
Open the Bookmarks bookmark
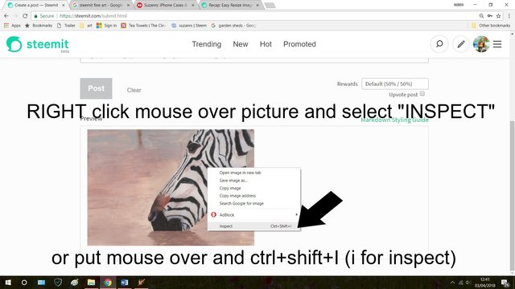point(39,26)
